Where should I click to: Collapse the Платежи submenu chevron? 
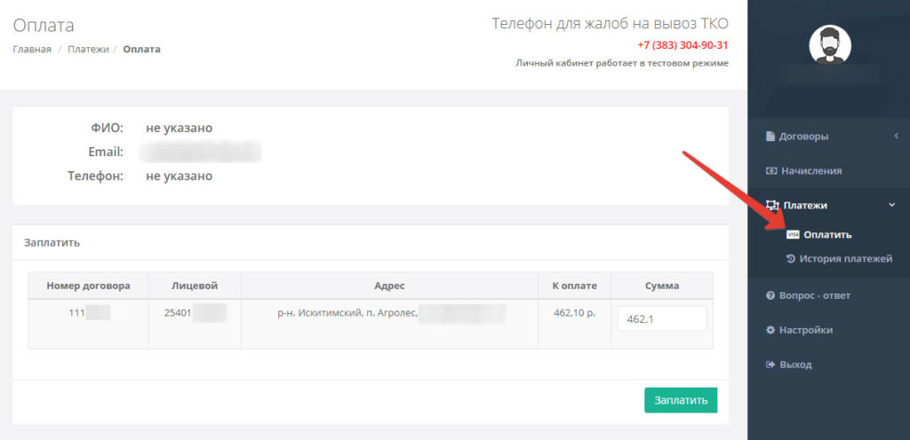pos(892,205)
